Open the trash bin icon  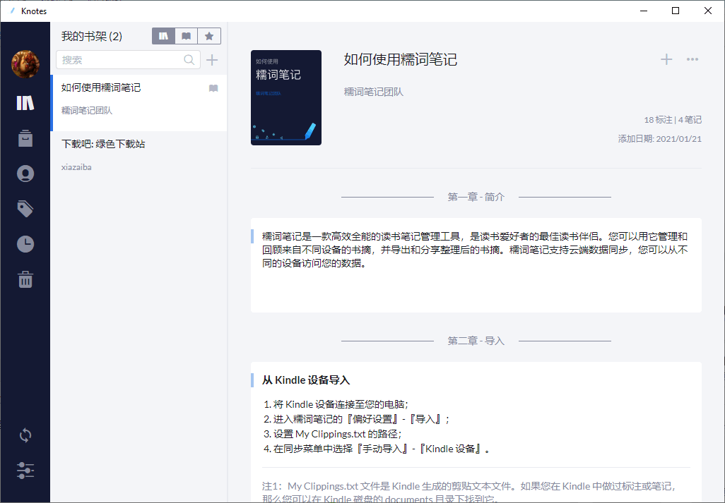(x=25, y=279)
